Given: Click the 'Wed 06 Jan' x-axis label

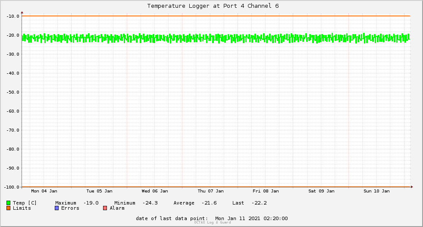Looking at the screenshot, I should tap(155, 191).
